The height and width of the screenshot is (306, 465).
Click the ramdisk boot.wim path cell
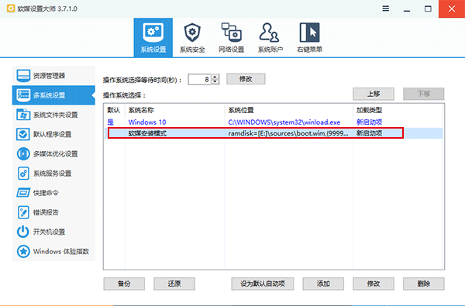[288, 133]
